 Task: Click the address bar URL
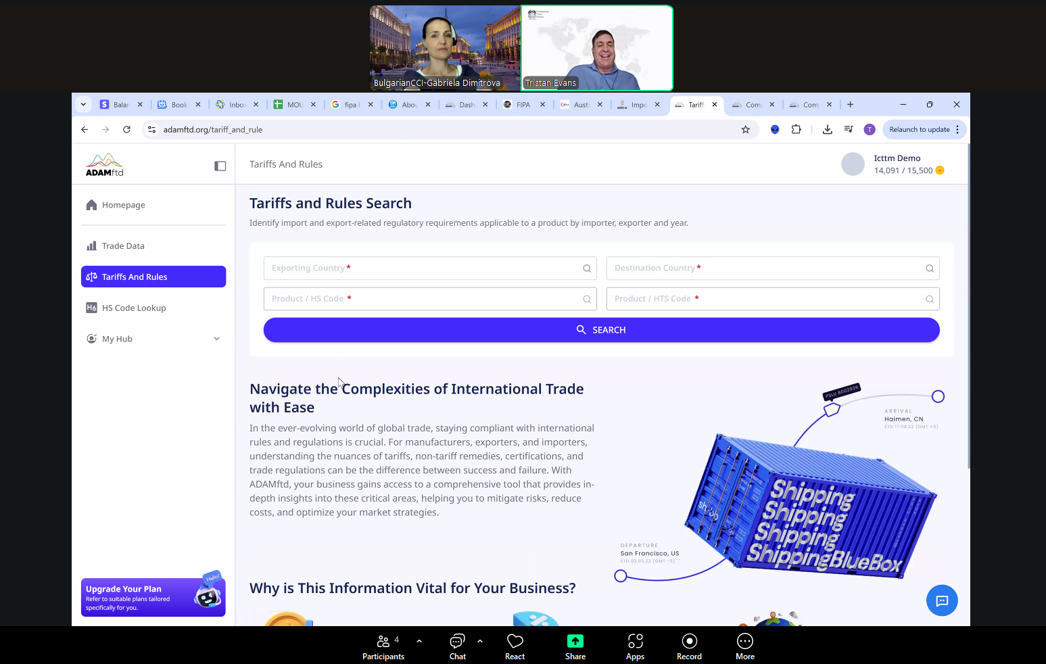coord(213,130)
